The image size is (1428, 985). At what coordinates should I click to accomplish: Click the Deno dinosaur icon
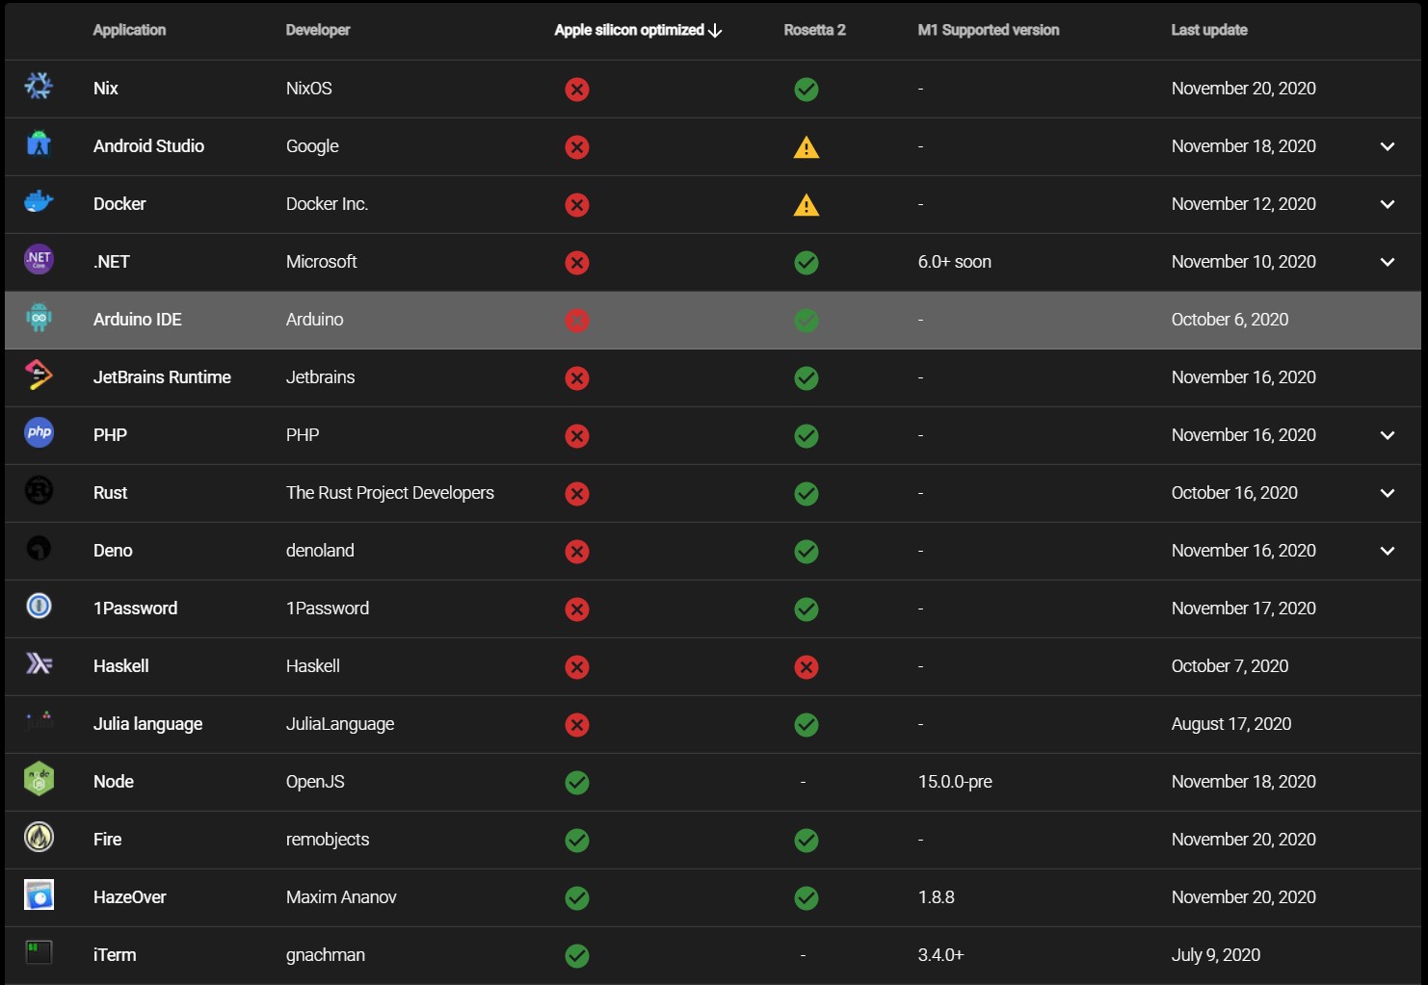[x=39, y=549]
